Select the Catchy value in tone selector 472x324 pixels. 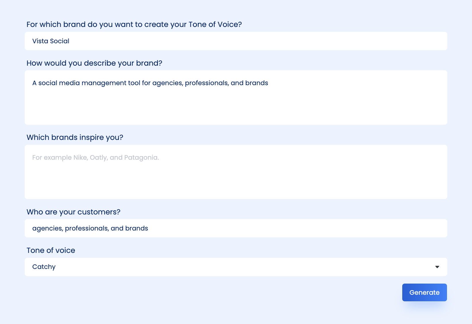pos(44,267)
